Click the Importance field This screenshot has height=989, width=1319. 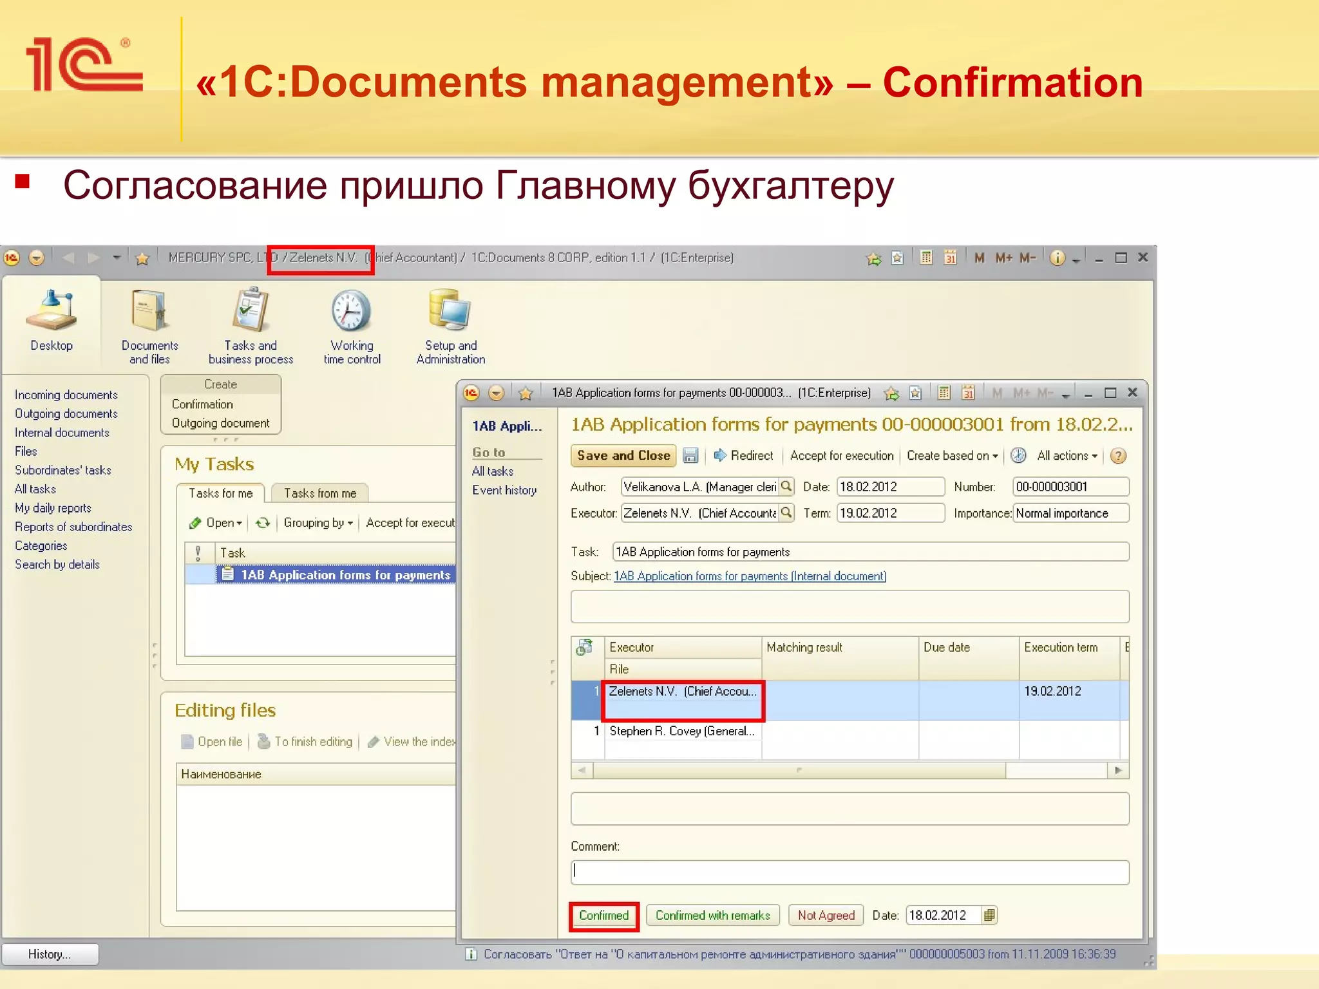pyautogui.click(x=1070, y=513)
